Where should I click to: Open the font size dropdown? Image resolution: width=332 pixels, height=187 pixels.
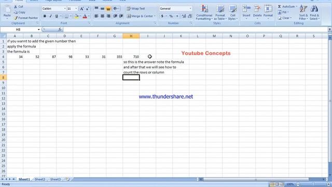tap(76, 9)
